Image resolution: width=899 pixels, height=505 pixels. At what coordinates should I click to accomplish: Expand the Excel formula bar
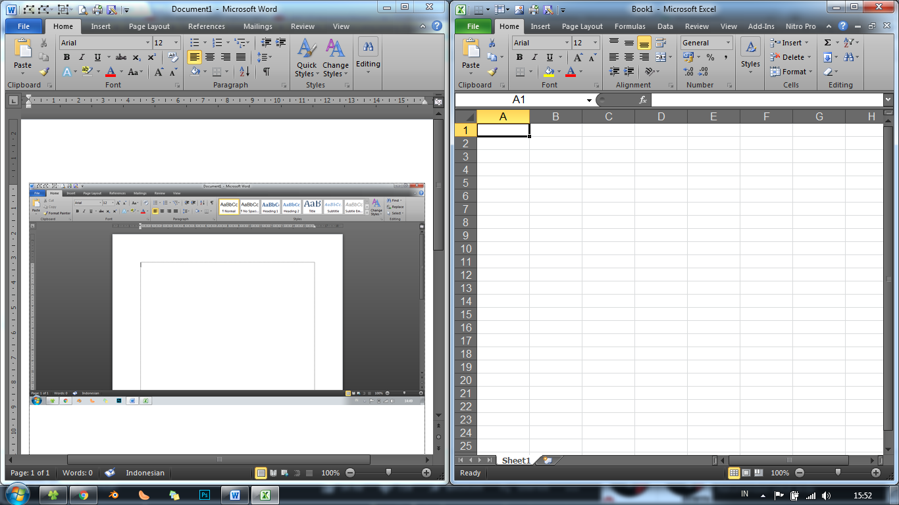[888, 100]
